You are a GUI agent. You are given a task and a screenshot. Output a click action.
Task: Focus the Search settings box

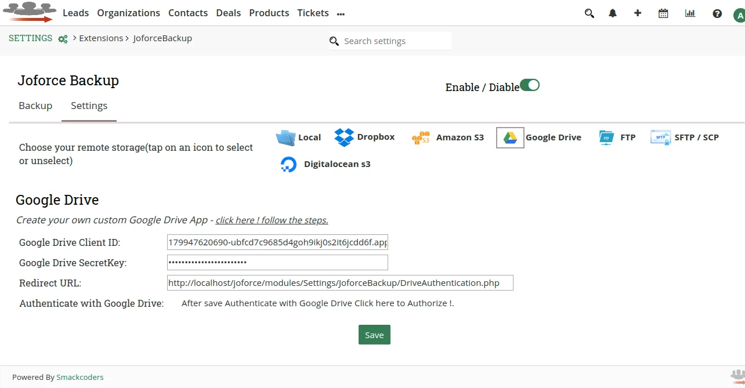395,41
